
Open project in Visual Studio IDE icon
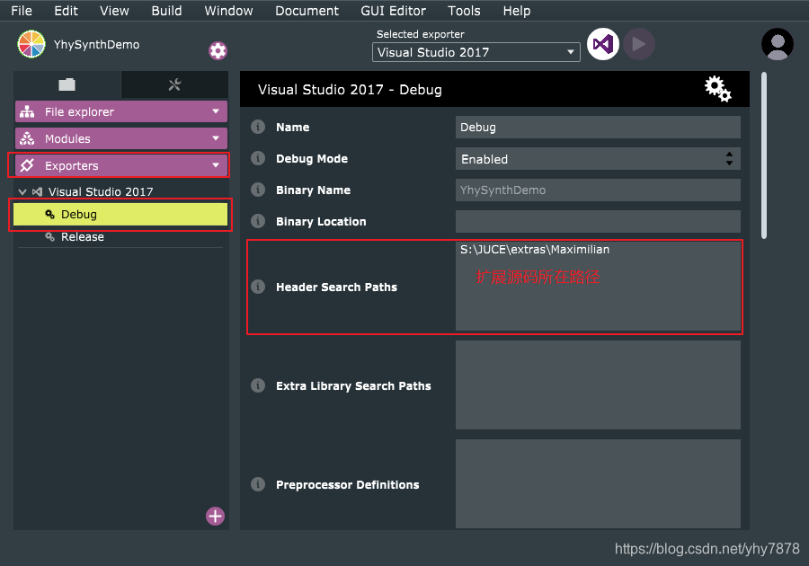pos(602,44)
